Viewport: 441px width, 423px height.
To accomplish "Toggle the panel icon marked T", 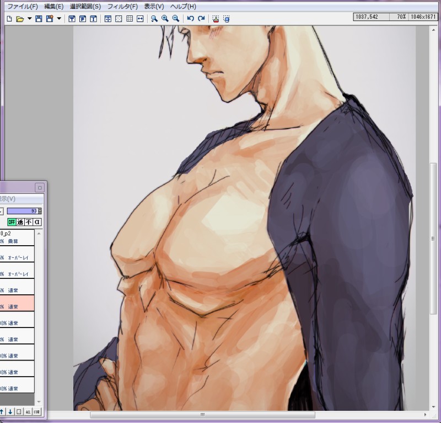I will tap(72, 19).
